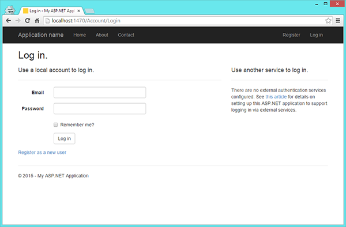Open the About nav item
This screenshot has width=346, height=227.
[x=102, y=35]
